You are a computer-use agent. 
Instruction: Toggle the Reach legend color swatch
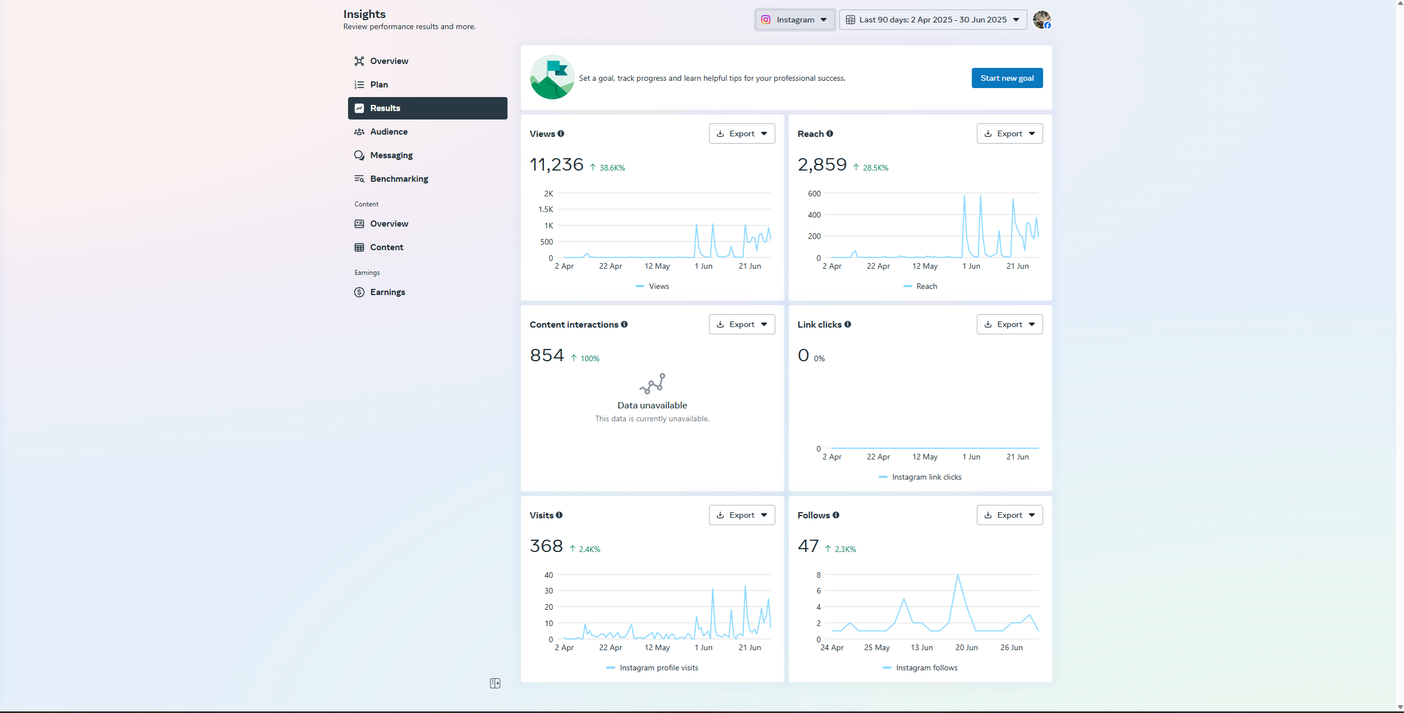(907, 286)
